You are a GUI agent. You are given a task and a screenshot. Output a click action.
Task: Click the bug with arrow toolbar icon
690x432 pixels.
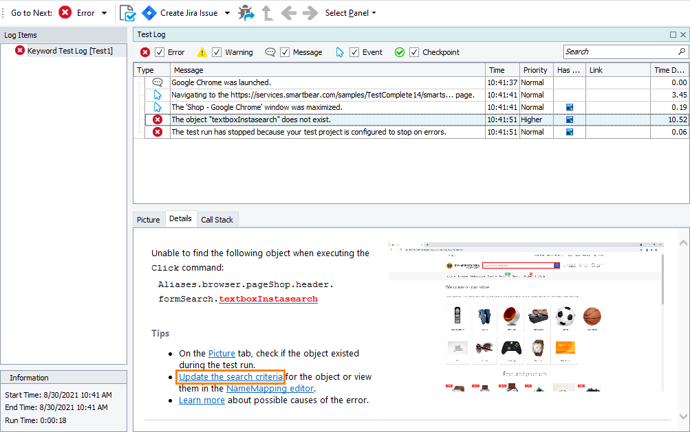coord(246,13)
